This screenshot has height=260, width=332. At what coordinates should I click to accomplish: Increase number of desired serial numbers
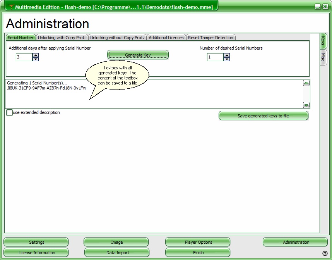[227, 55]
